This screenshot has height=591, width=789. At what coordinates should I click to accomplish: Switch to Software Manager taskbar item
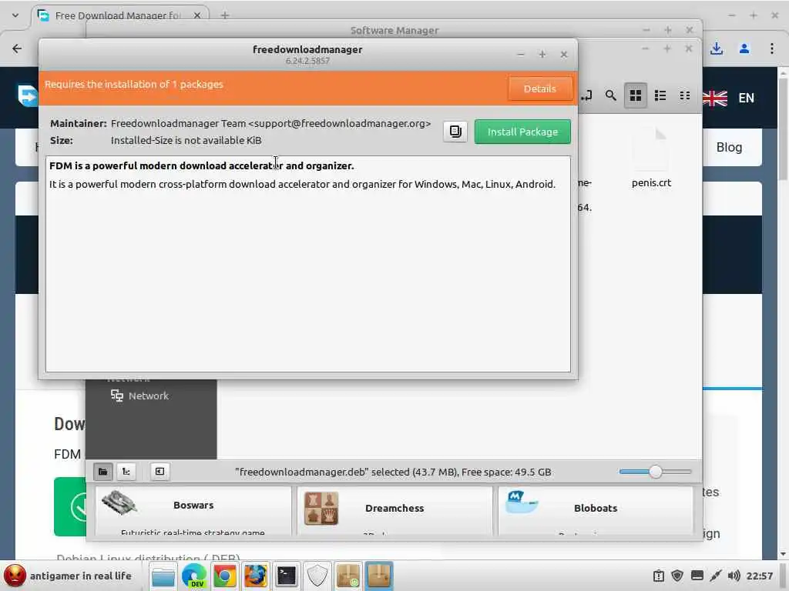[347, 576]
